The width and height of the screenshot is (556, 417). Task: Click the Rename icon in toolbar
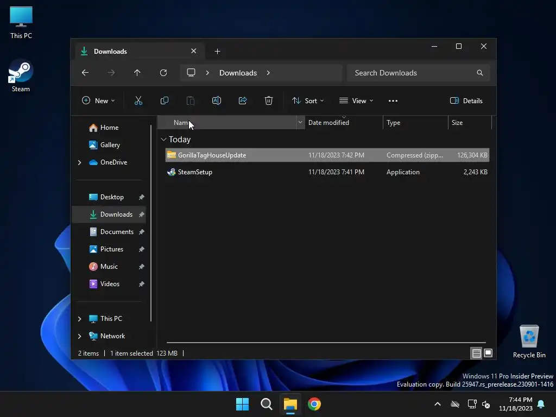click(217, 100)
